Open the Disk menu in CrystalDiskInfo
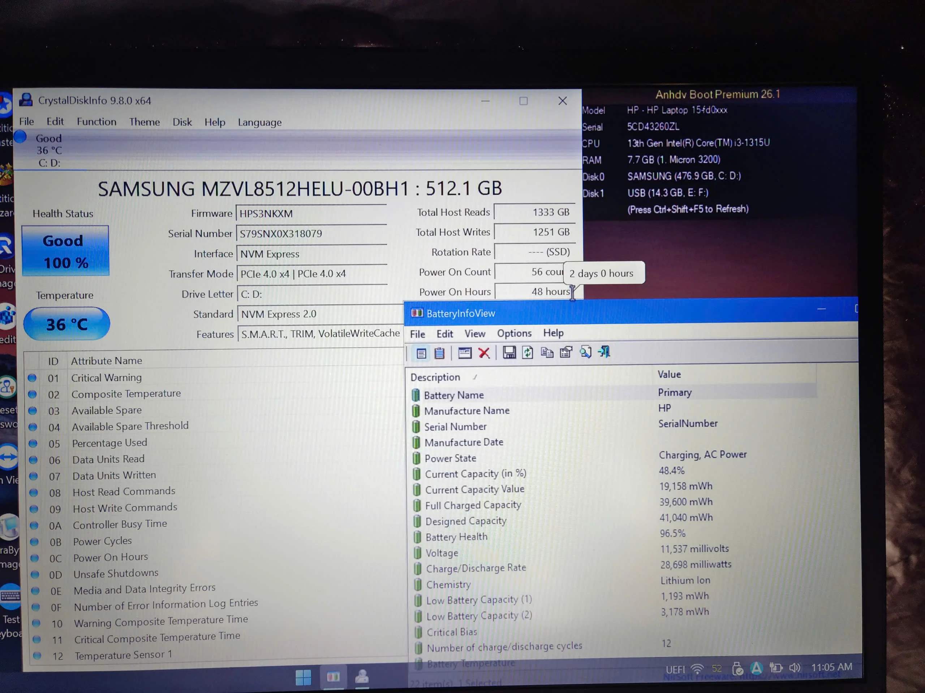The height and width of the screenshot is (693, 925). point(182,122)
